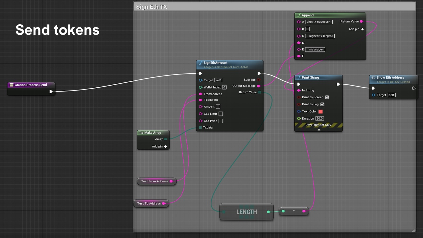Edit the Wallet Index value field
This screenshot has width=423, height=238.
tap(224, 87)
